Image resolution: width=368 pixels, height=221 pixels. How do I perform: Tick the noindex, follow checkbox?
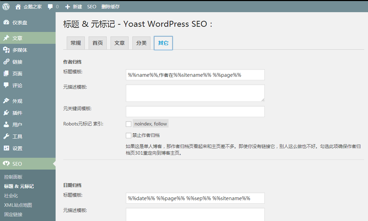pyautogui.click(x=128, y=124)
